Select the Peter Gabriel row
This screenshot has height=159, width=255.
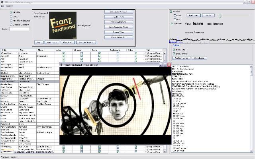[x=29, y=110]
